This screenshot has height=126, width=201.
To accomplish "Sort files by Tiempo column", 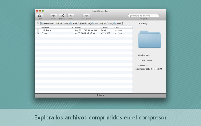I will coord(87,27).
